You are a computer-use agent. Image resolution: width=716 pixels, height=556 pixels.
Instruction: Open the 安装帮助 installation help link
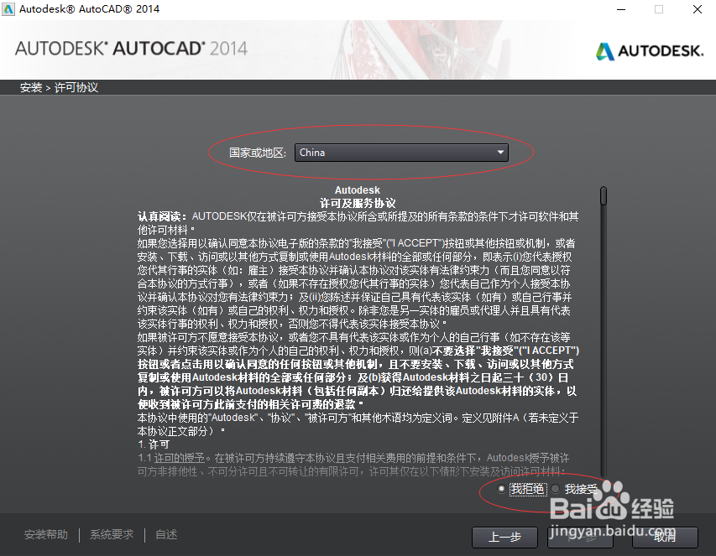tap(46, 533)
